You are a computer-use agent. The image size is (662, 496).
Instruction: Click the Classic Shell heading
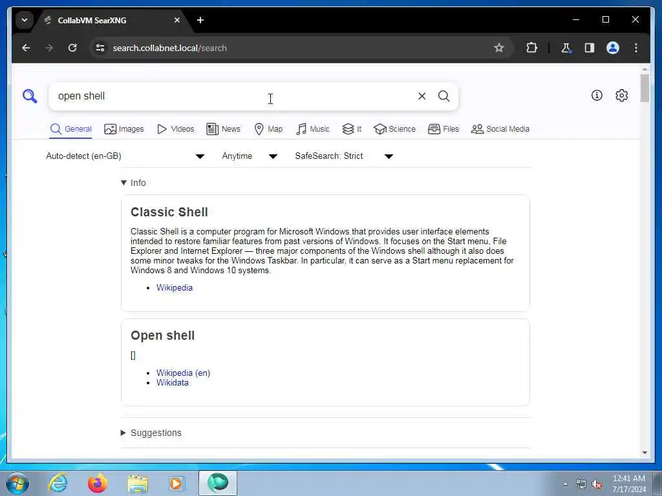point(169,212)
